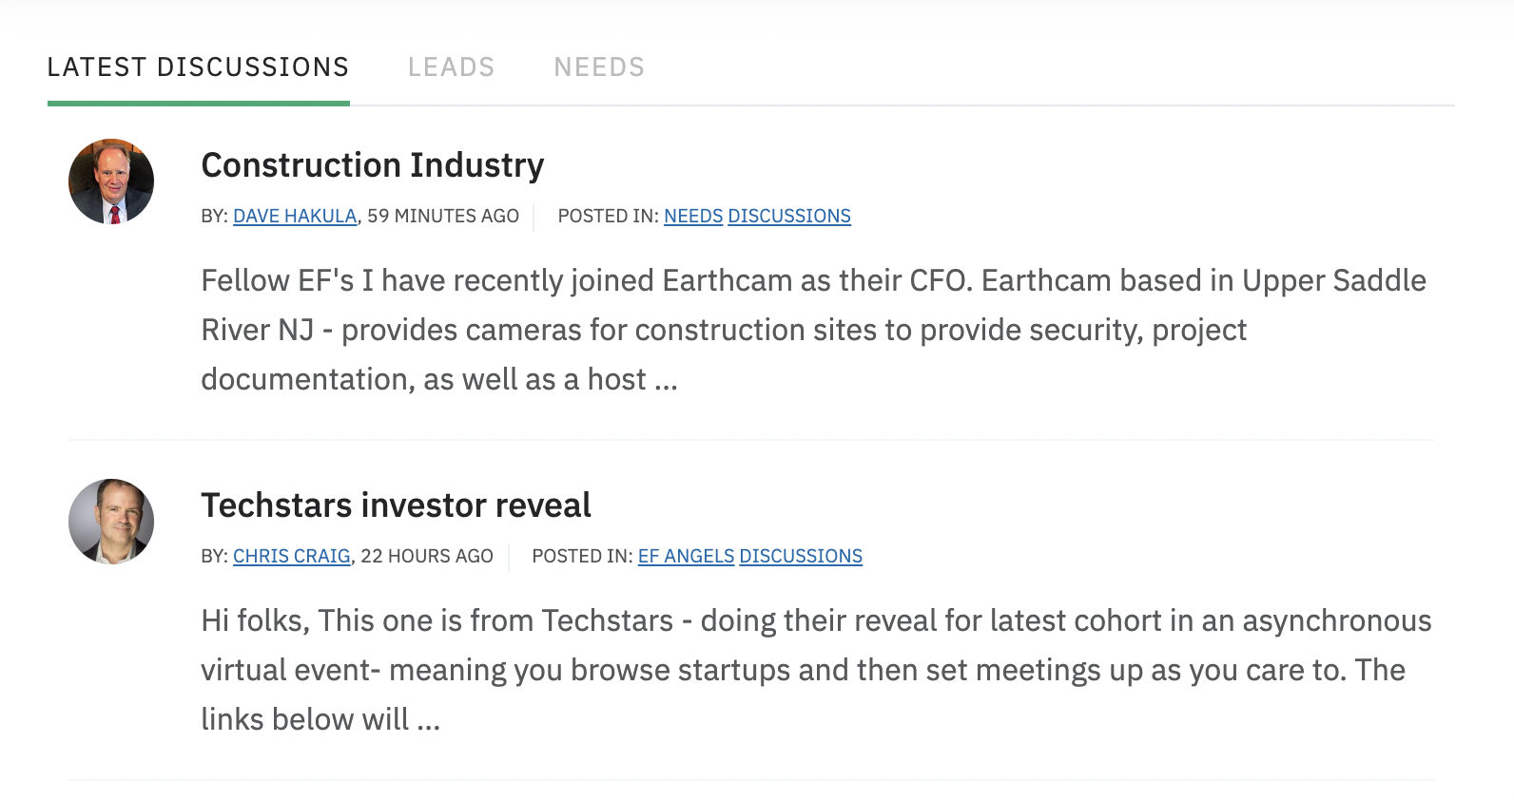Open Discussions link on Techstars post
This screenshot has width=1514, height=800.
(x=801, y=557)
